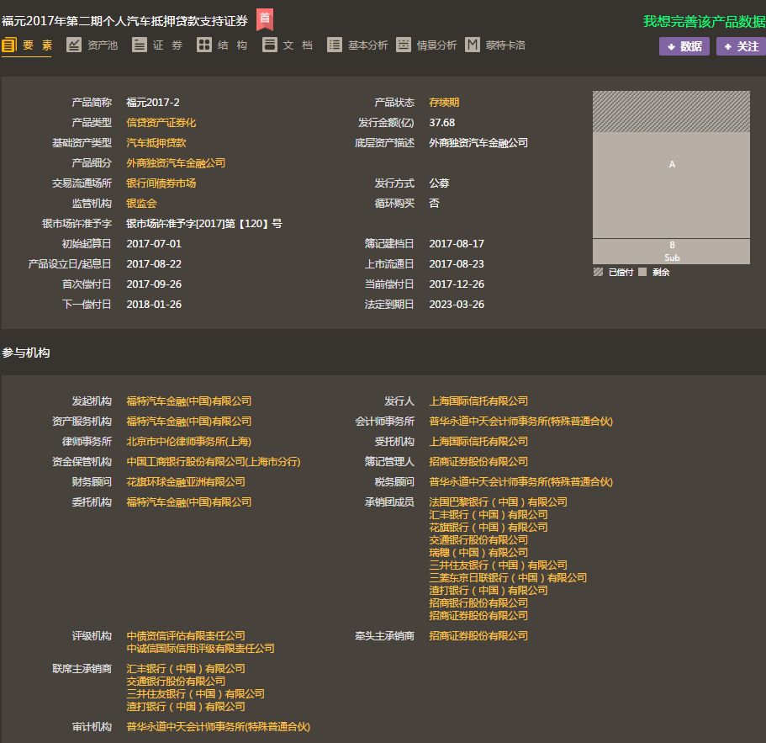Open 法国巴黎银行(中国)有限公司 link
Screen dimensions: 766x743
[499, 502]
